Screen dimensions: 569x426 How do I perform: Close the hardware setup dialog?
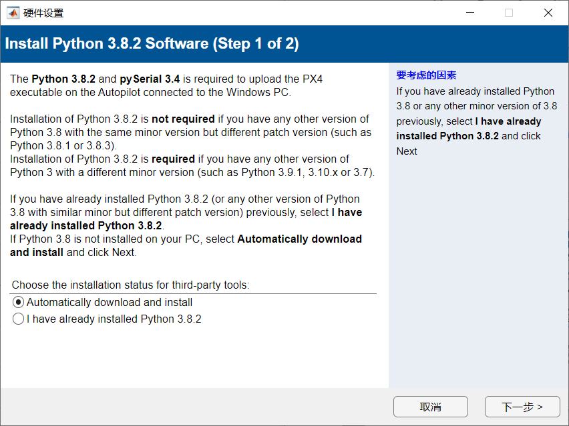(548, 13)
